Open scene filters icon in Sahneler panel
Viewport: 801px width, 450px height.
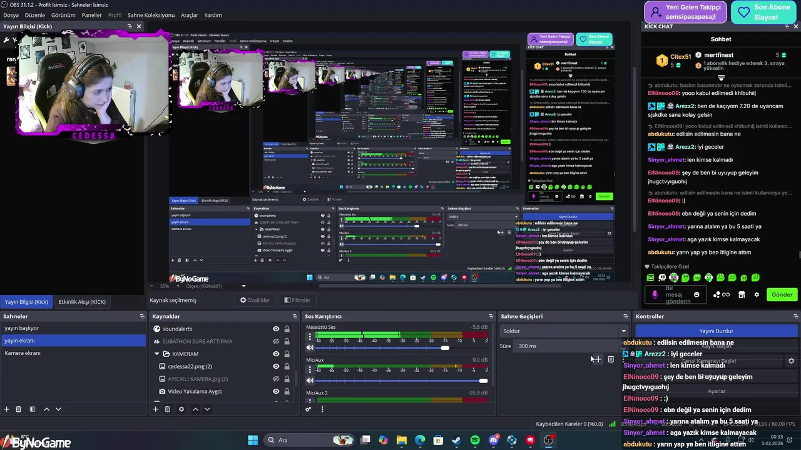tap(33, 409)
